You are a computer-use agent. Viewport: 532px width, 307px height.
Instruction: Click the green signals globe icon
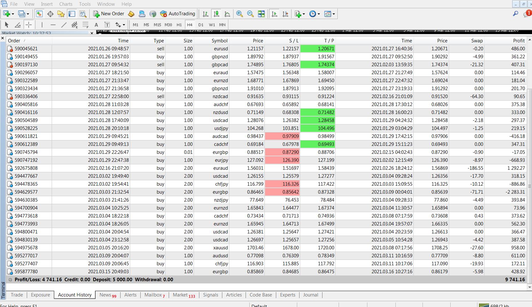click(x=153, y=14)
